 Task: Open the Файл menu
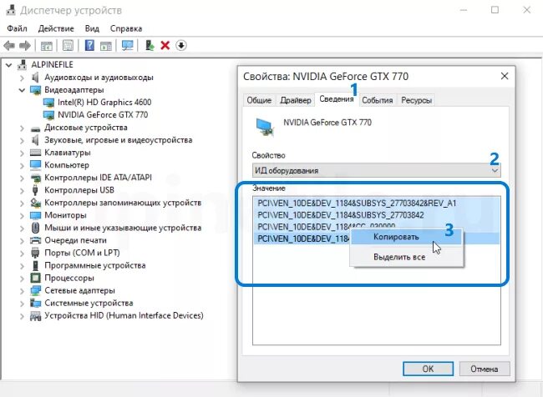click(x=17, y=28)
